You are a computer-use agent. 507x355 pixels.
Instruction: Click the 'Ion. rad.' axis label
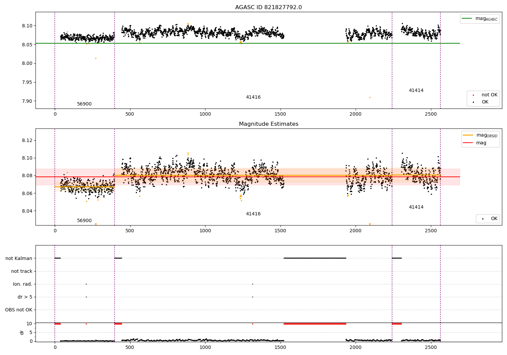[23, 284]
